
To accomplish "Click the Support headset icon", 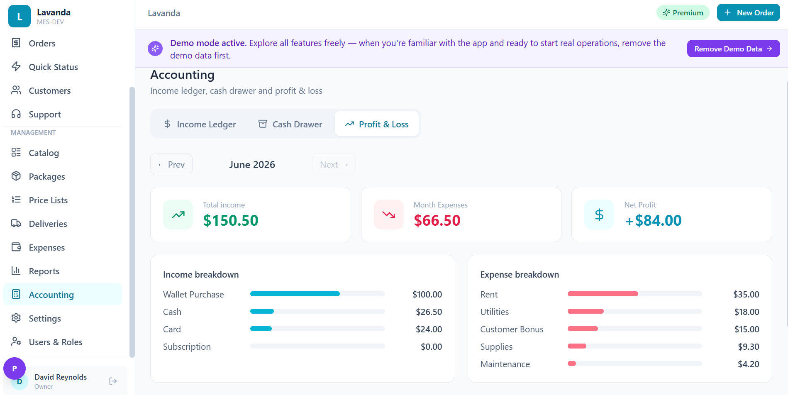I will pos(16,114).
